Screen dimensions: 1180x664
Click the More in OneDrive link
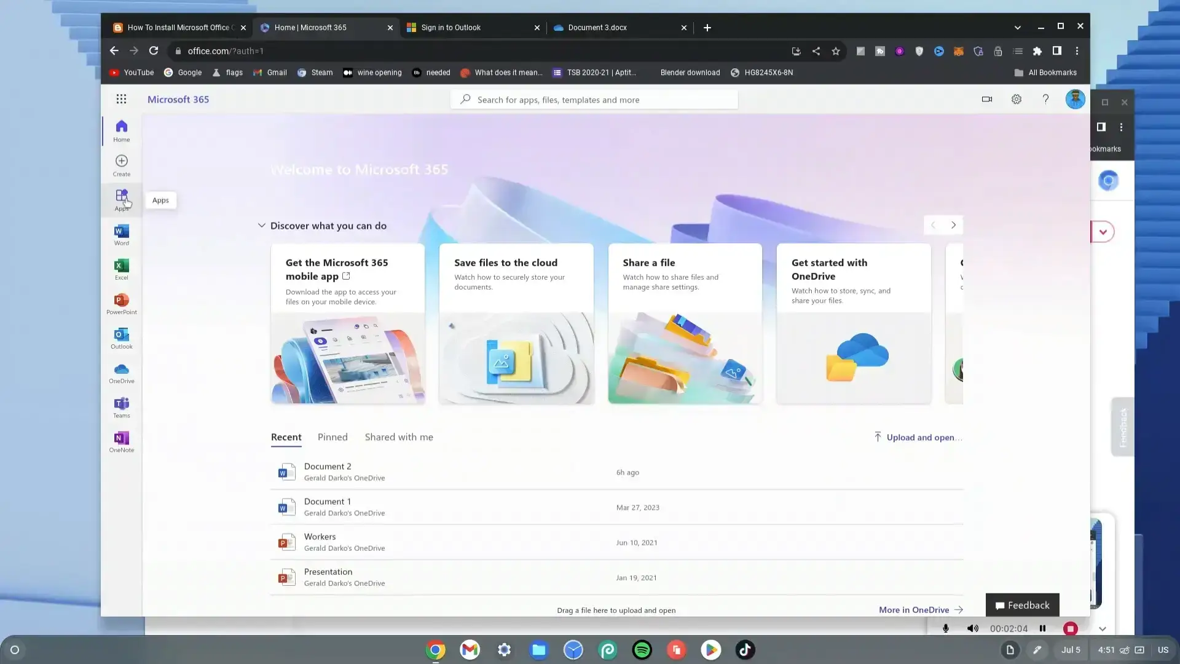coord(914,610)
